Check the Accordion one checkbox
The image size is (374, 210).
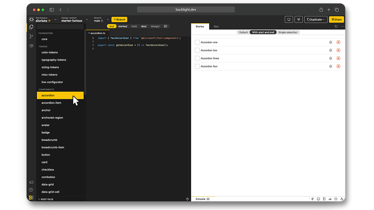click(197, 42)
